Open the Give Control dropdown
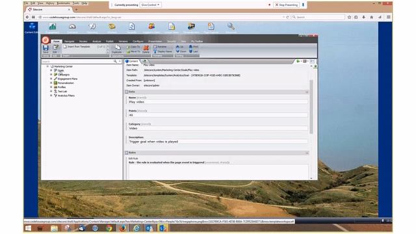Viewport: 416px width, 234px height. click(150, 5)
